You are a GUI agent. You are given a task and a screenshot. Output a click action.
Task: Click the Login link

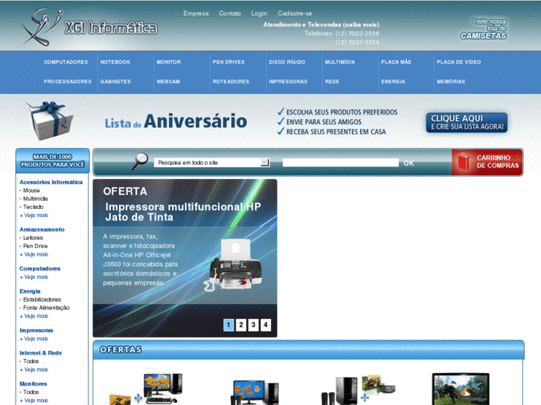pyautogui.click(x=259, y=13)
